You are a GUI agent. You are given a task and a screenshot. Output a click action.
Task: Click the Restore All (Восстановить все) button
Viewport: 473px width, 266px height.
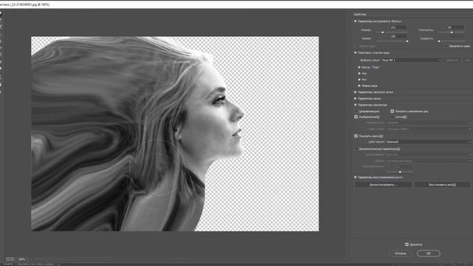[442, 185]
